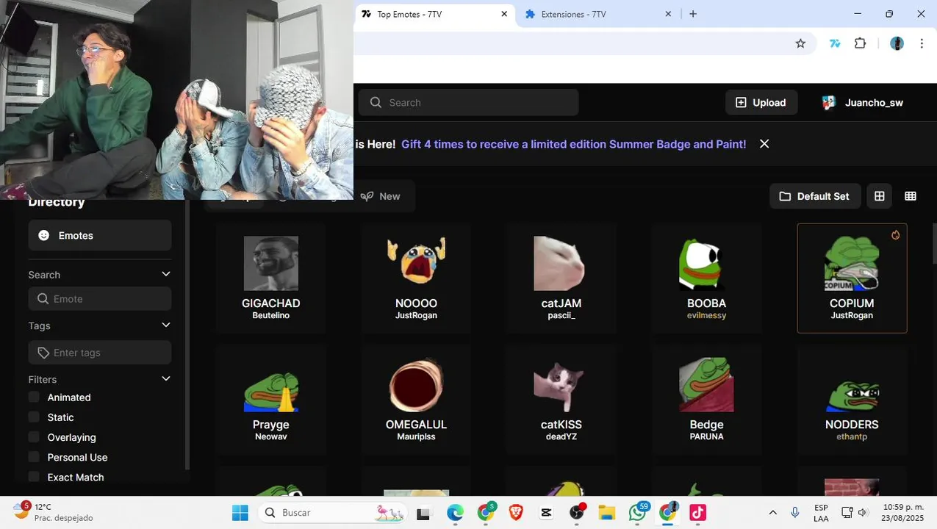This screenshot has width=937, height=529.
Task: Click the Windows Buscar search box
Action: pyautogui.click(x=333, y=513)
